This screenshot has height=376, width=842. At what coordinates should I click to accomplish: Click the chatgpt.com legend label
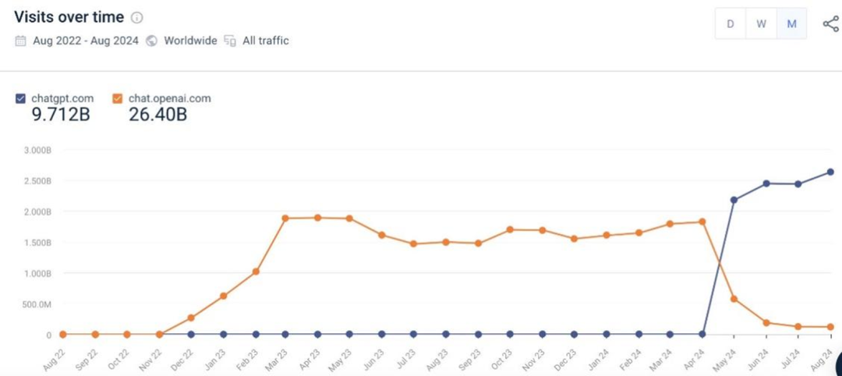coord(62,98)
